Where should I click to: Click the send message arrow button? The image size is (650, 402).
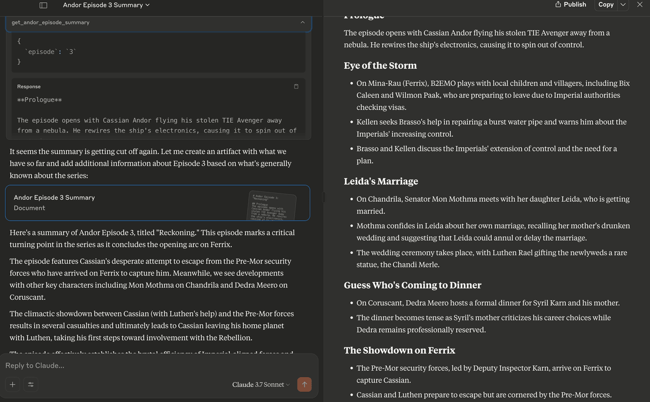304,385
